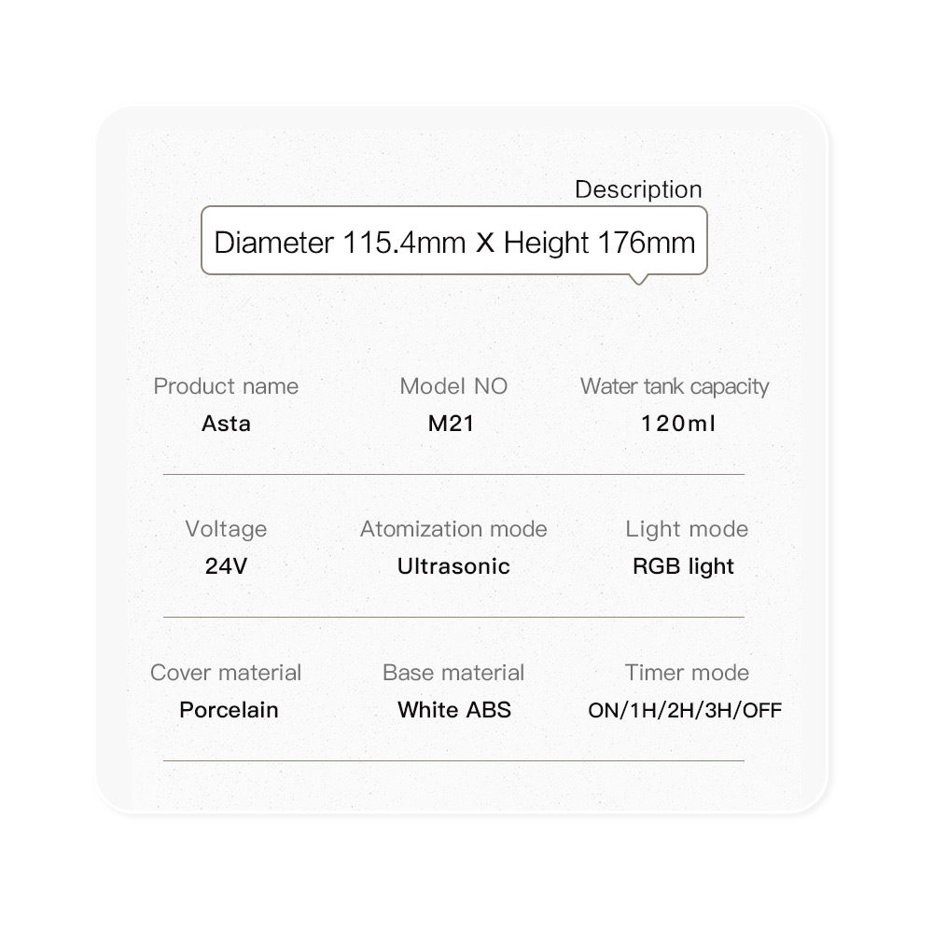Click the Light mode label
Viewport: 933px width, 933px height.
tap(687, 529)
